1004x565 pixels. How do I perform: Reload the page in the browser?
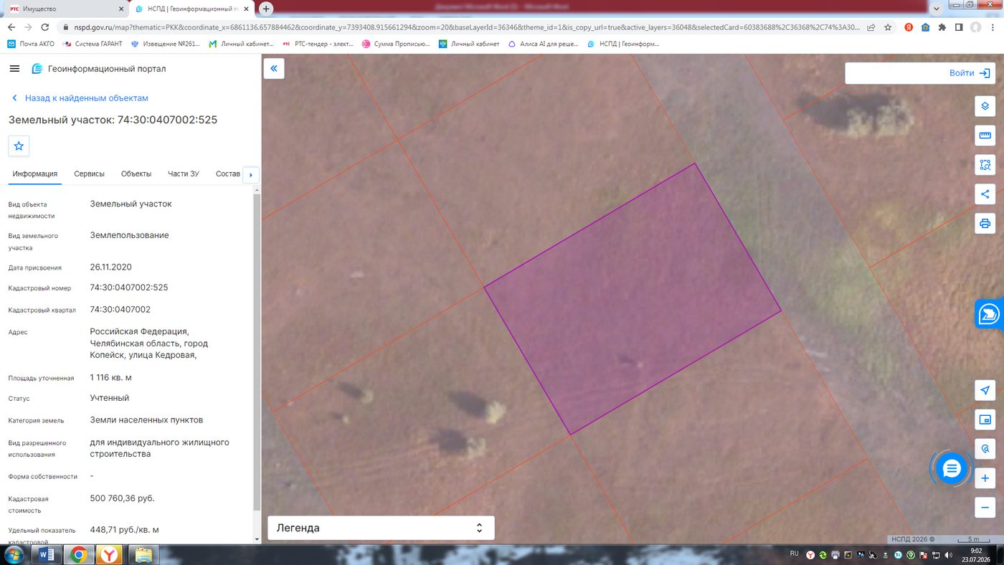pyautogui.click(x=45, y=27)
